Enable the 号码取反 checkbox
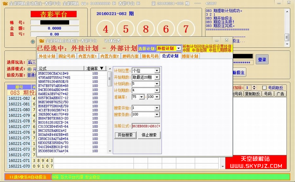This screenshot has width=295, height=182. (x=264, y=87)
